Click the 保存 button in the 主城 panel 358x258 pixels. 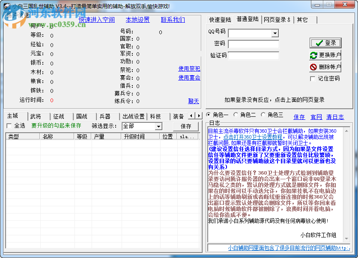[185, 126]
